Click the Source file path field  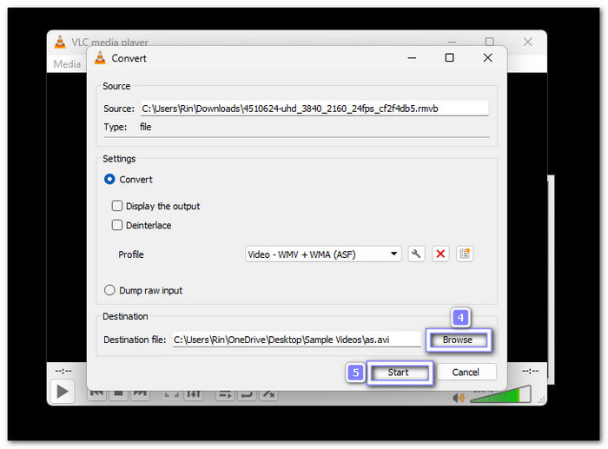(x=314, y=109)
